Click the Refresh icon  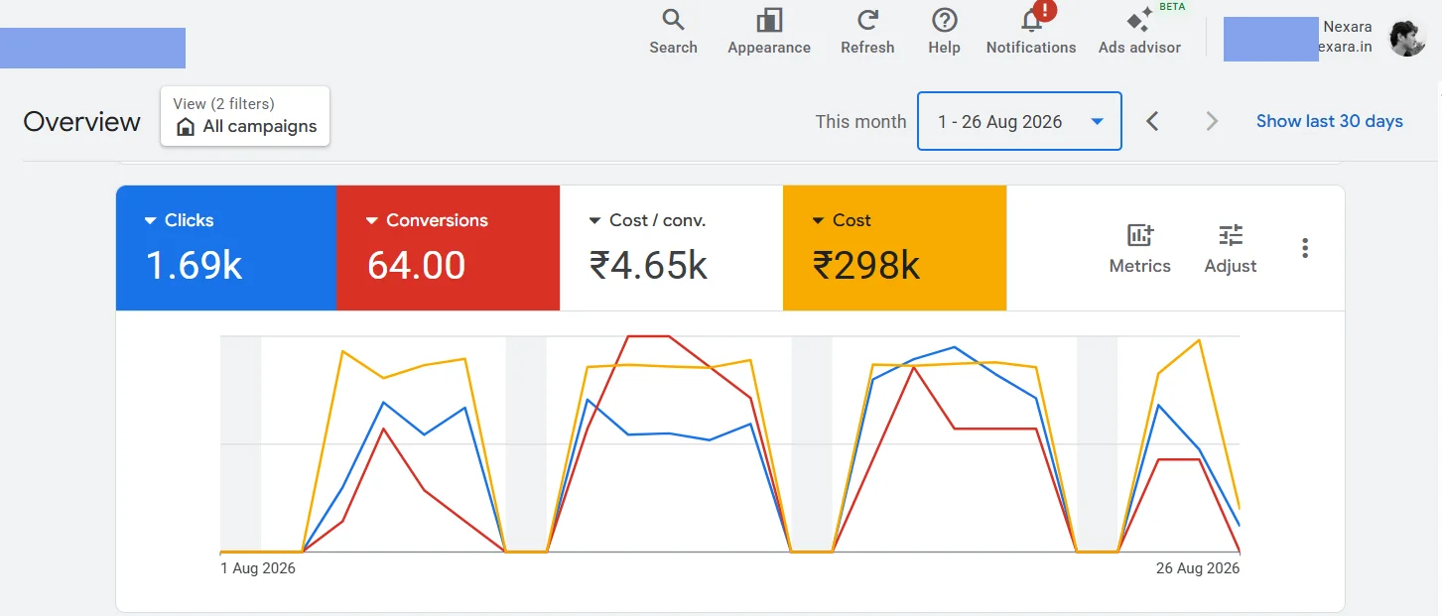tap(867, 20)
